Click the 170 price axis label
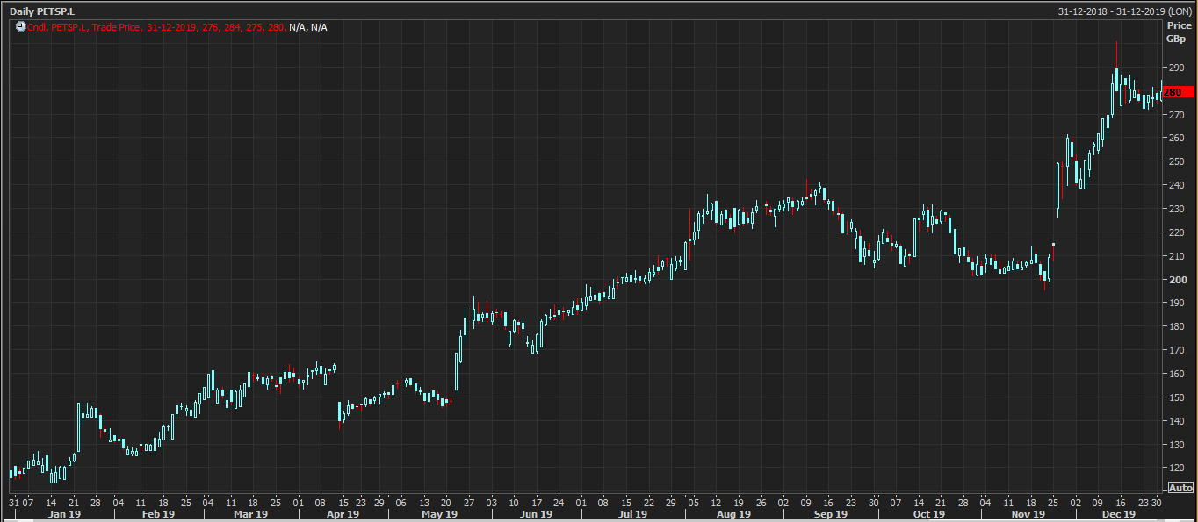 pyautogui.click(x=1177, y=350)
